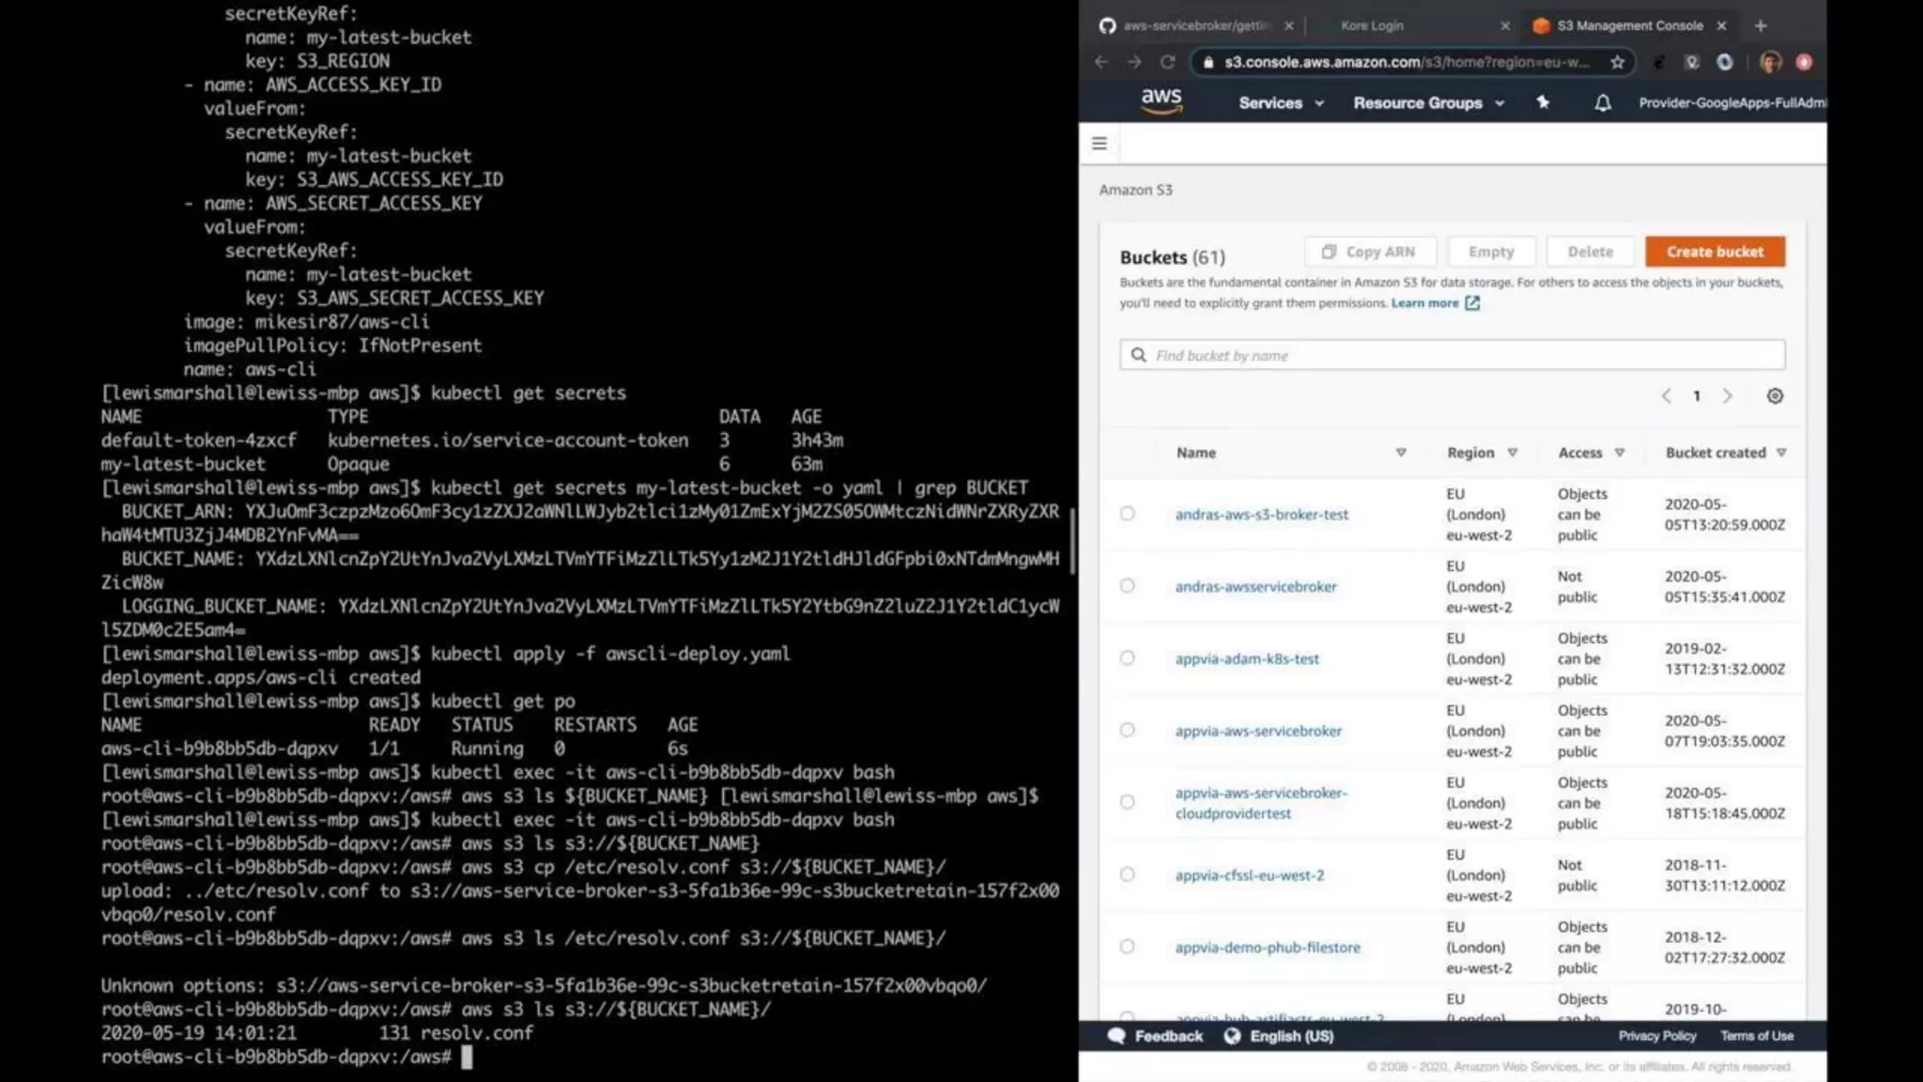Click the pin shortcuts icon in AWS header

tap(1543, 102)
